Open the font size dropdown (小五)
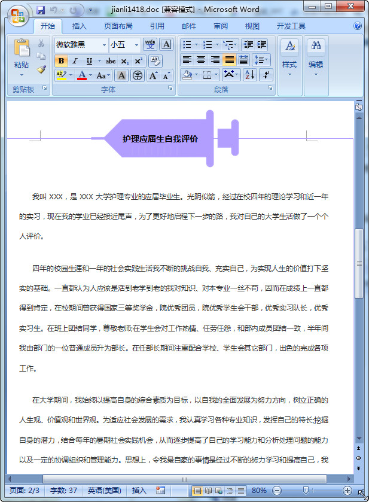Viewport: 369px width, 502px height. 137,45
